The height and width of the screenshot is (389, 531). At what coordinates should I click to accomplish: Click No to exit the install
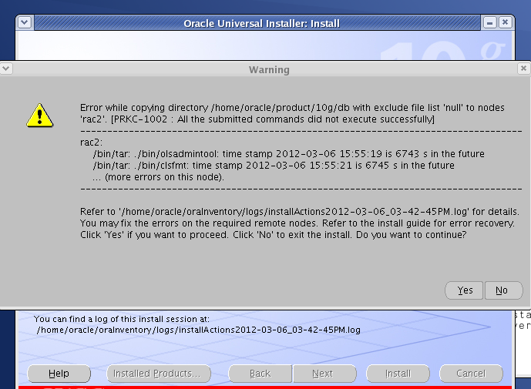click(x=503, y=290)
